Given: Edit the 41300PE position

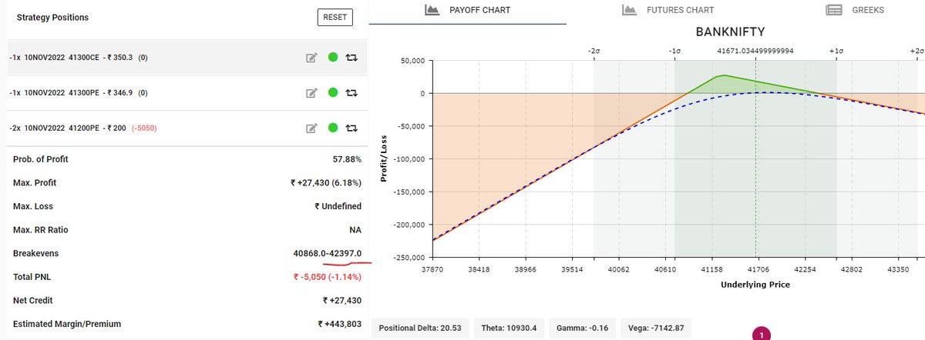Looking at the screenshot, I should point(311,92).
